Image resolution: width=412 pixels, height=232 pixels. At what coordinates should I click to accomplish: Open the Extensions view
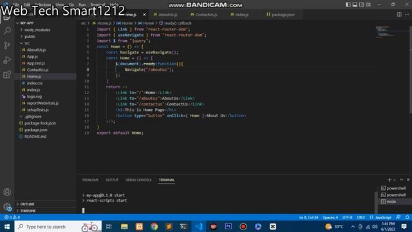coord(7,75)
